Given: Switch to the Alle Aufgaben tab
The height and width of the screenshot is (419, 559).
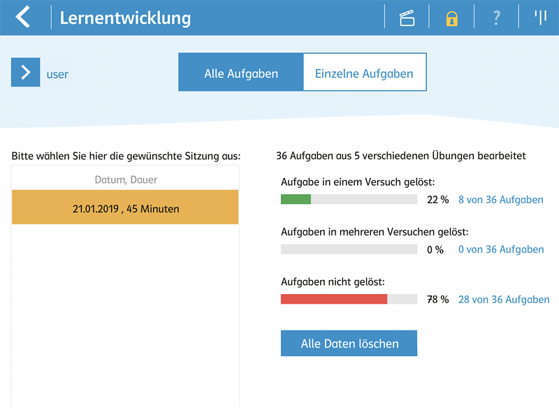Looking at the screenshot, I should [x=241, y=73].
